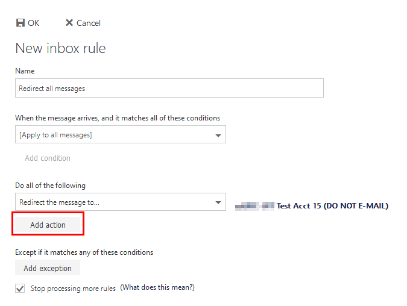407x306 pixels.
Task: Open the "Redirect the message to..." combo box
Action: pos(115,202)
